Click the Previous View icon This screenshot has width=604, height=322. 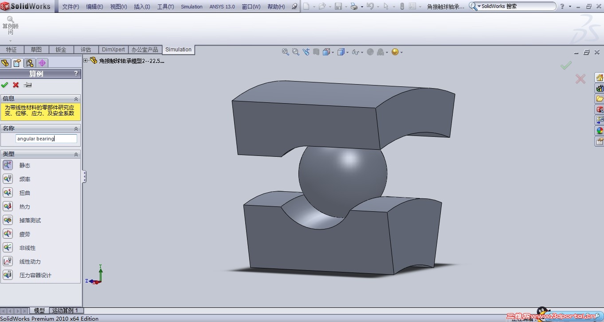tap(306, 52)
